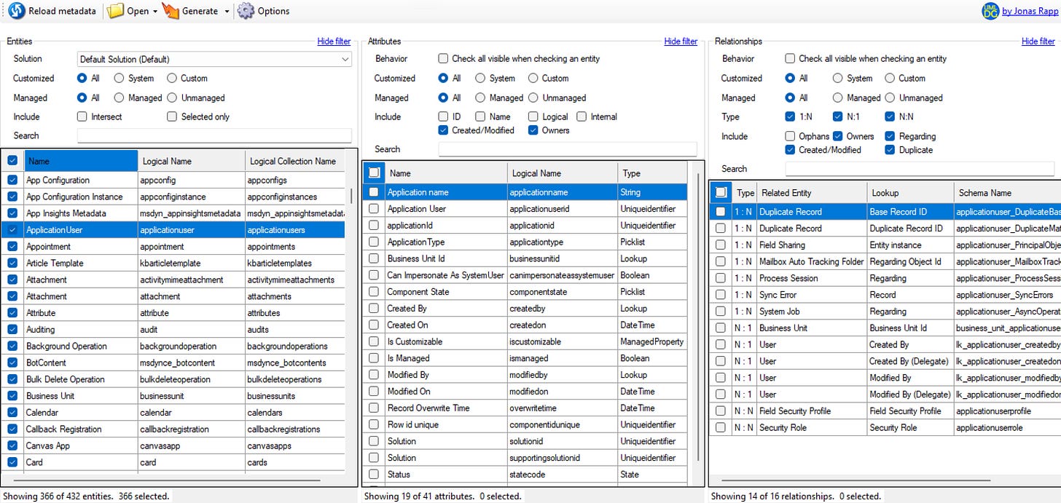Select Entities Customized Custom radio

point(172,78)
